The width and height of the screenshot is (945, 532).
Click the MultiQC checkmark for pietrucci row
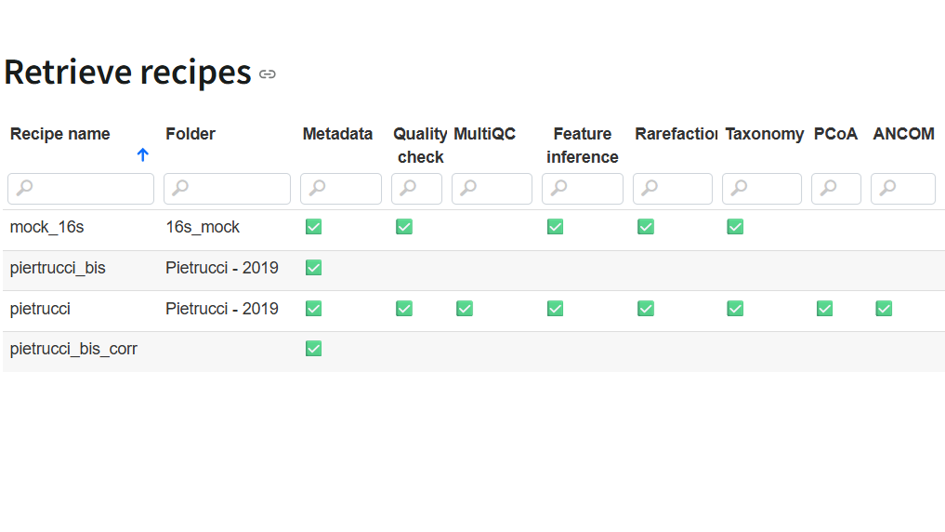point(465,309)
